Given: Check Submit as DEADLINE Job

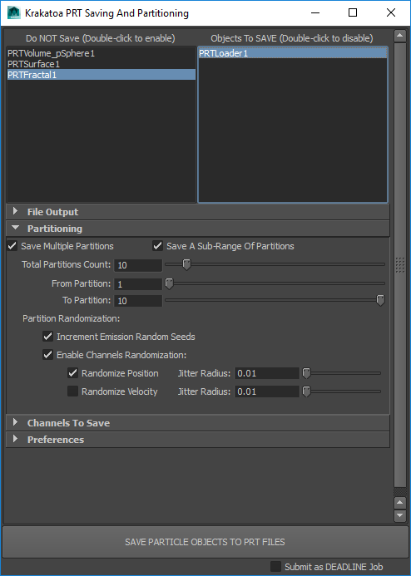Looking at the screenshot, I should point(275,567).
